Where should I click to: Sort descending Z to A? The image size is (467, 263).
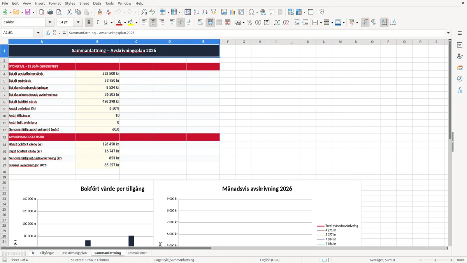[205, 12]
